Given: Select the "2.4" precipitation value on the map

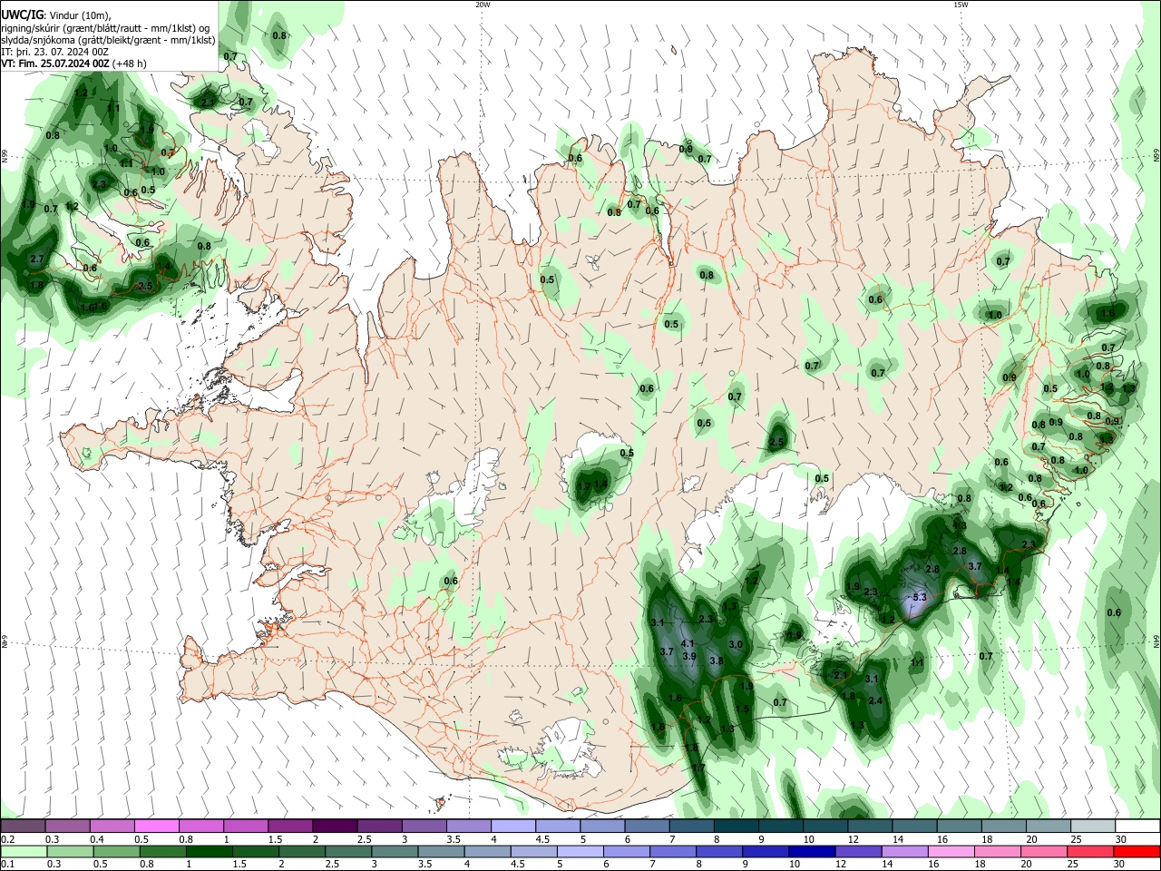Looking at the screenshot, I should click(x=875, y=701).
